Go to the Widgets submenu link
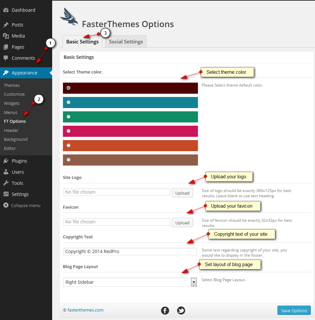This screenshot has height=320, width=315. pyautogui.click(x=12, y=103)
